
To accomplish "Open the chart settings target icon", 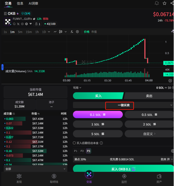I will (x=77, y=32).
